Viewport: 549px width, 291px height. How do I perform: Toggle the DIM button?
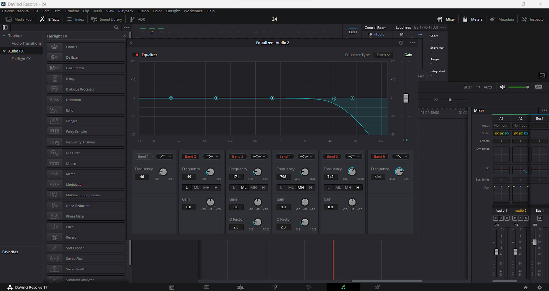tap(538, 87)
